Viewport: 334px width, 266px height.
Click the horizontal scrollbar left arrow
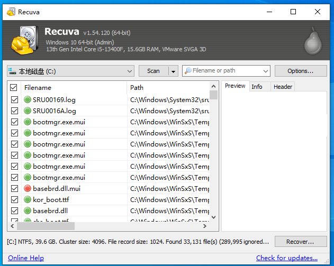12,226
